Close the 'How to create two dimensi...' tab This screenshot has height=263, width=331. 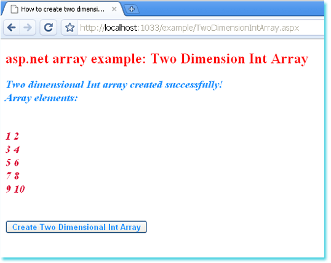114,9
